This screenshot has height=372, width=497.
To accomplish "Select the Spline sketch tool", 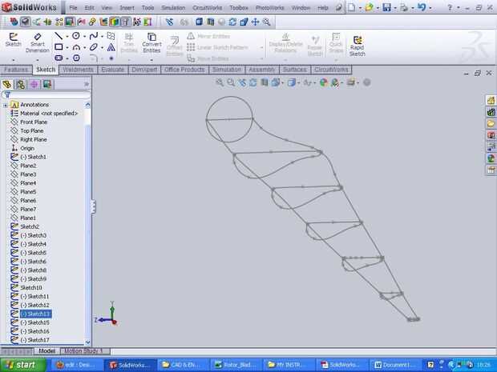I will click(x=94, y=36).
